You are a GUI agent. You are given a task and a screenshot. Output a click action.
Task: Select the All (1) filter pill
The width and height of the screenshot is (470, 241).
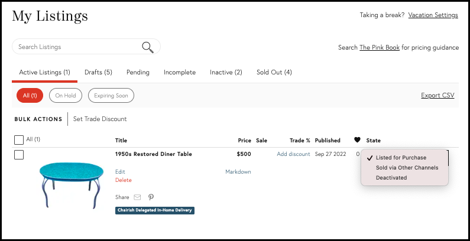click(x=30, y=96)
